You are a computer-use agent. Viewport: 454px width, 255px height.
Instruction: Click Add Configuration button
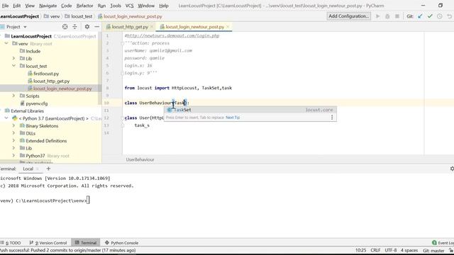click(x=348, y=16)
